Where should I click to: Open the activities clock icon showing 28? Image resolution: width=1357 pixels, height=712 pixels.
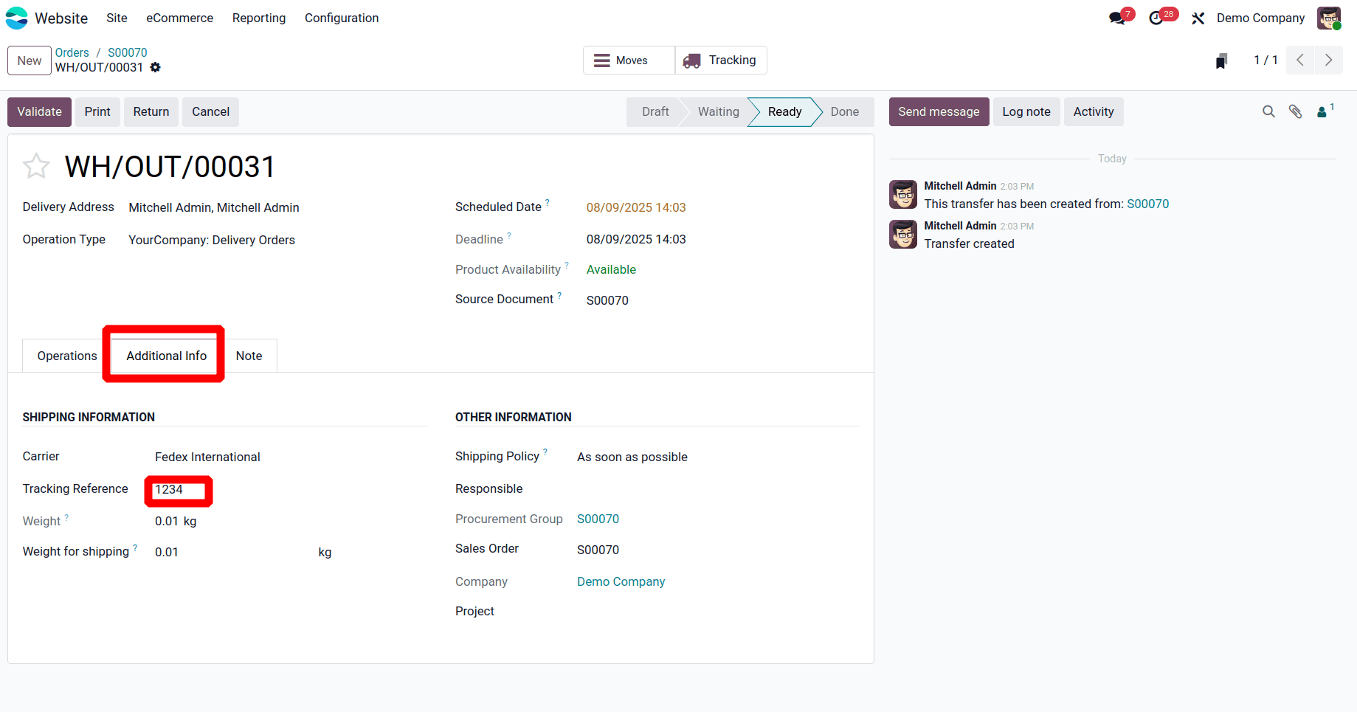[1156, 16]
